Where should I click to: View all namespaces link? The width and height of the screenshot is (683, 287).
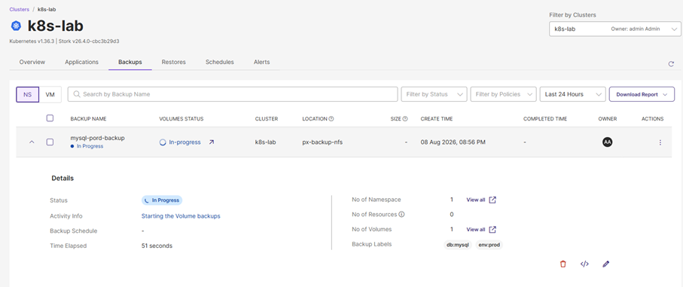pos(476,200)
